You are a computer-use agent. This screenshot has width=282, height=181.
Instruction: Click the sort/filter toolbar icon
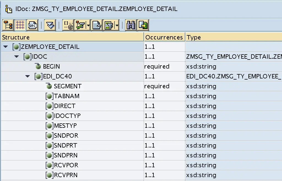click(x=50, y=25)
